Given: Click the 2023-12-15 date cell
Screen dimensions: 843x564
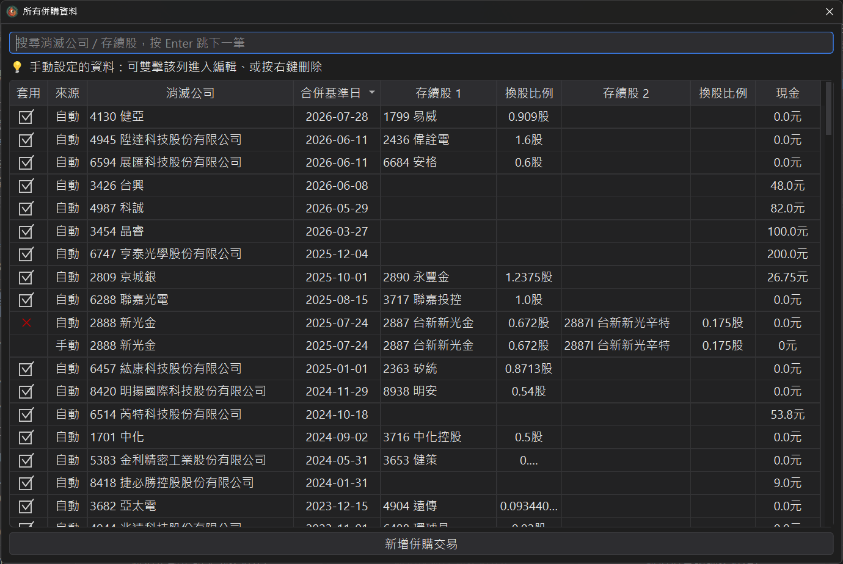Looking at the screenshot, I should tap(337, 506).
